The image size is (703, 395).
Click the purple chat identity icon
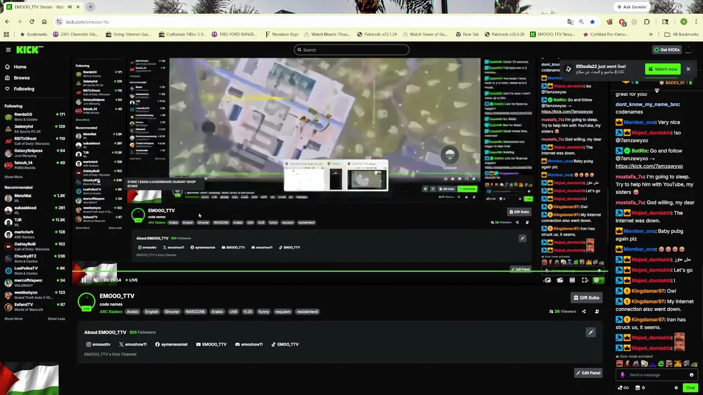pyautogui.click(x=622, y=375)
